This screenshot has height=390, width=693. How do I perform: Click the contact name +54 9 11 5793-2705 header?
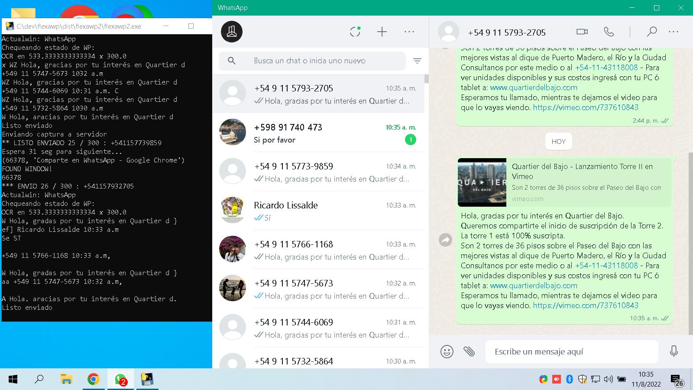(507, 32)
